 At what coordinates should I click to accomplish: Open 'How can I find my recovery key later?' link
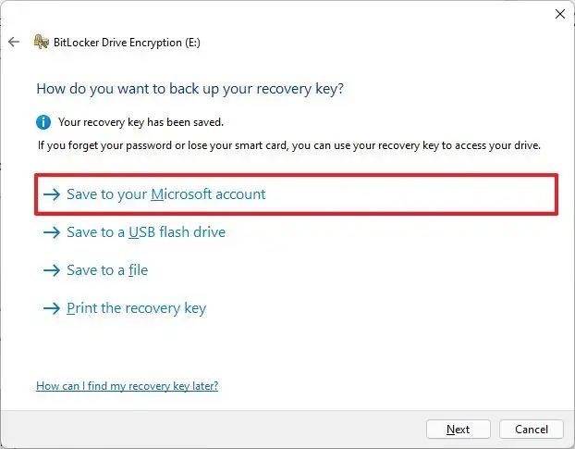click(x=127, y=385)
